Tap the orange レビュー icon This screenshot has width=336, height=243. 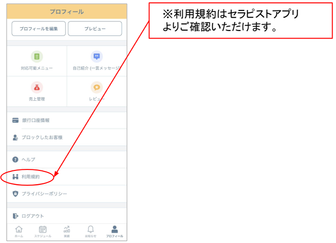pos(97,87)
